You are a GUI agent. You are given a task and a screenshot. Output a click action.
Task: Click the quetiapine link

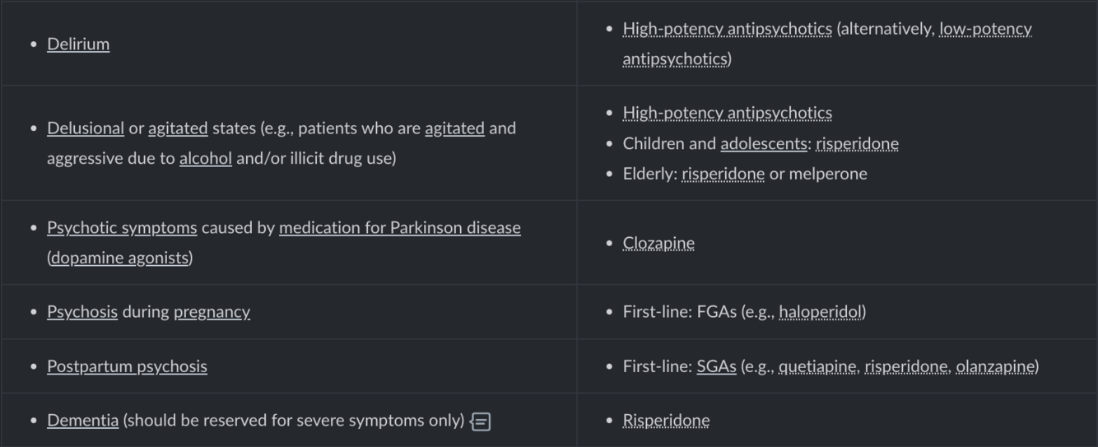(817, 366)
